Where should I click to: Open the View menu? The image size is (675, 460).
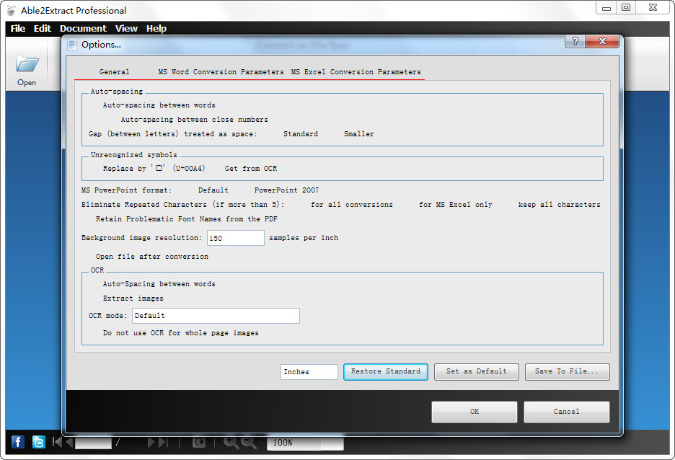pos(126,28)
